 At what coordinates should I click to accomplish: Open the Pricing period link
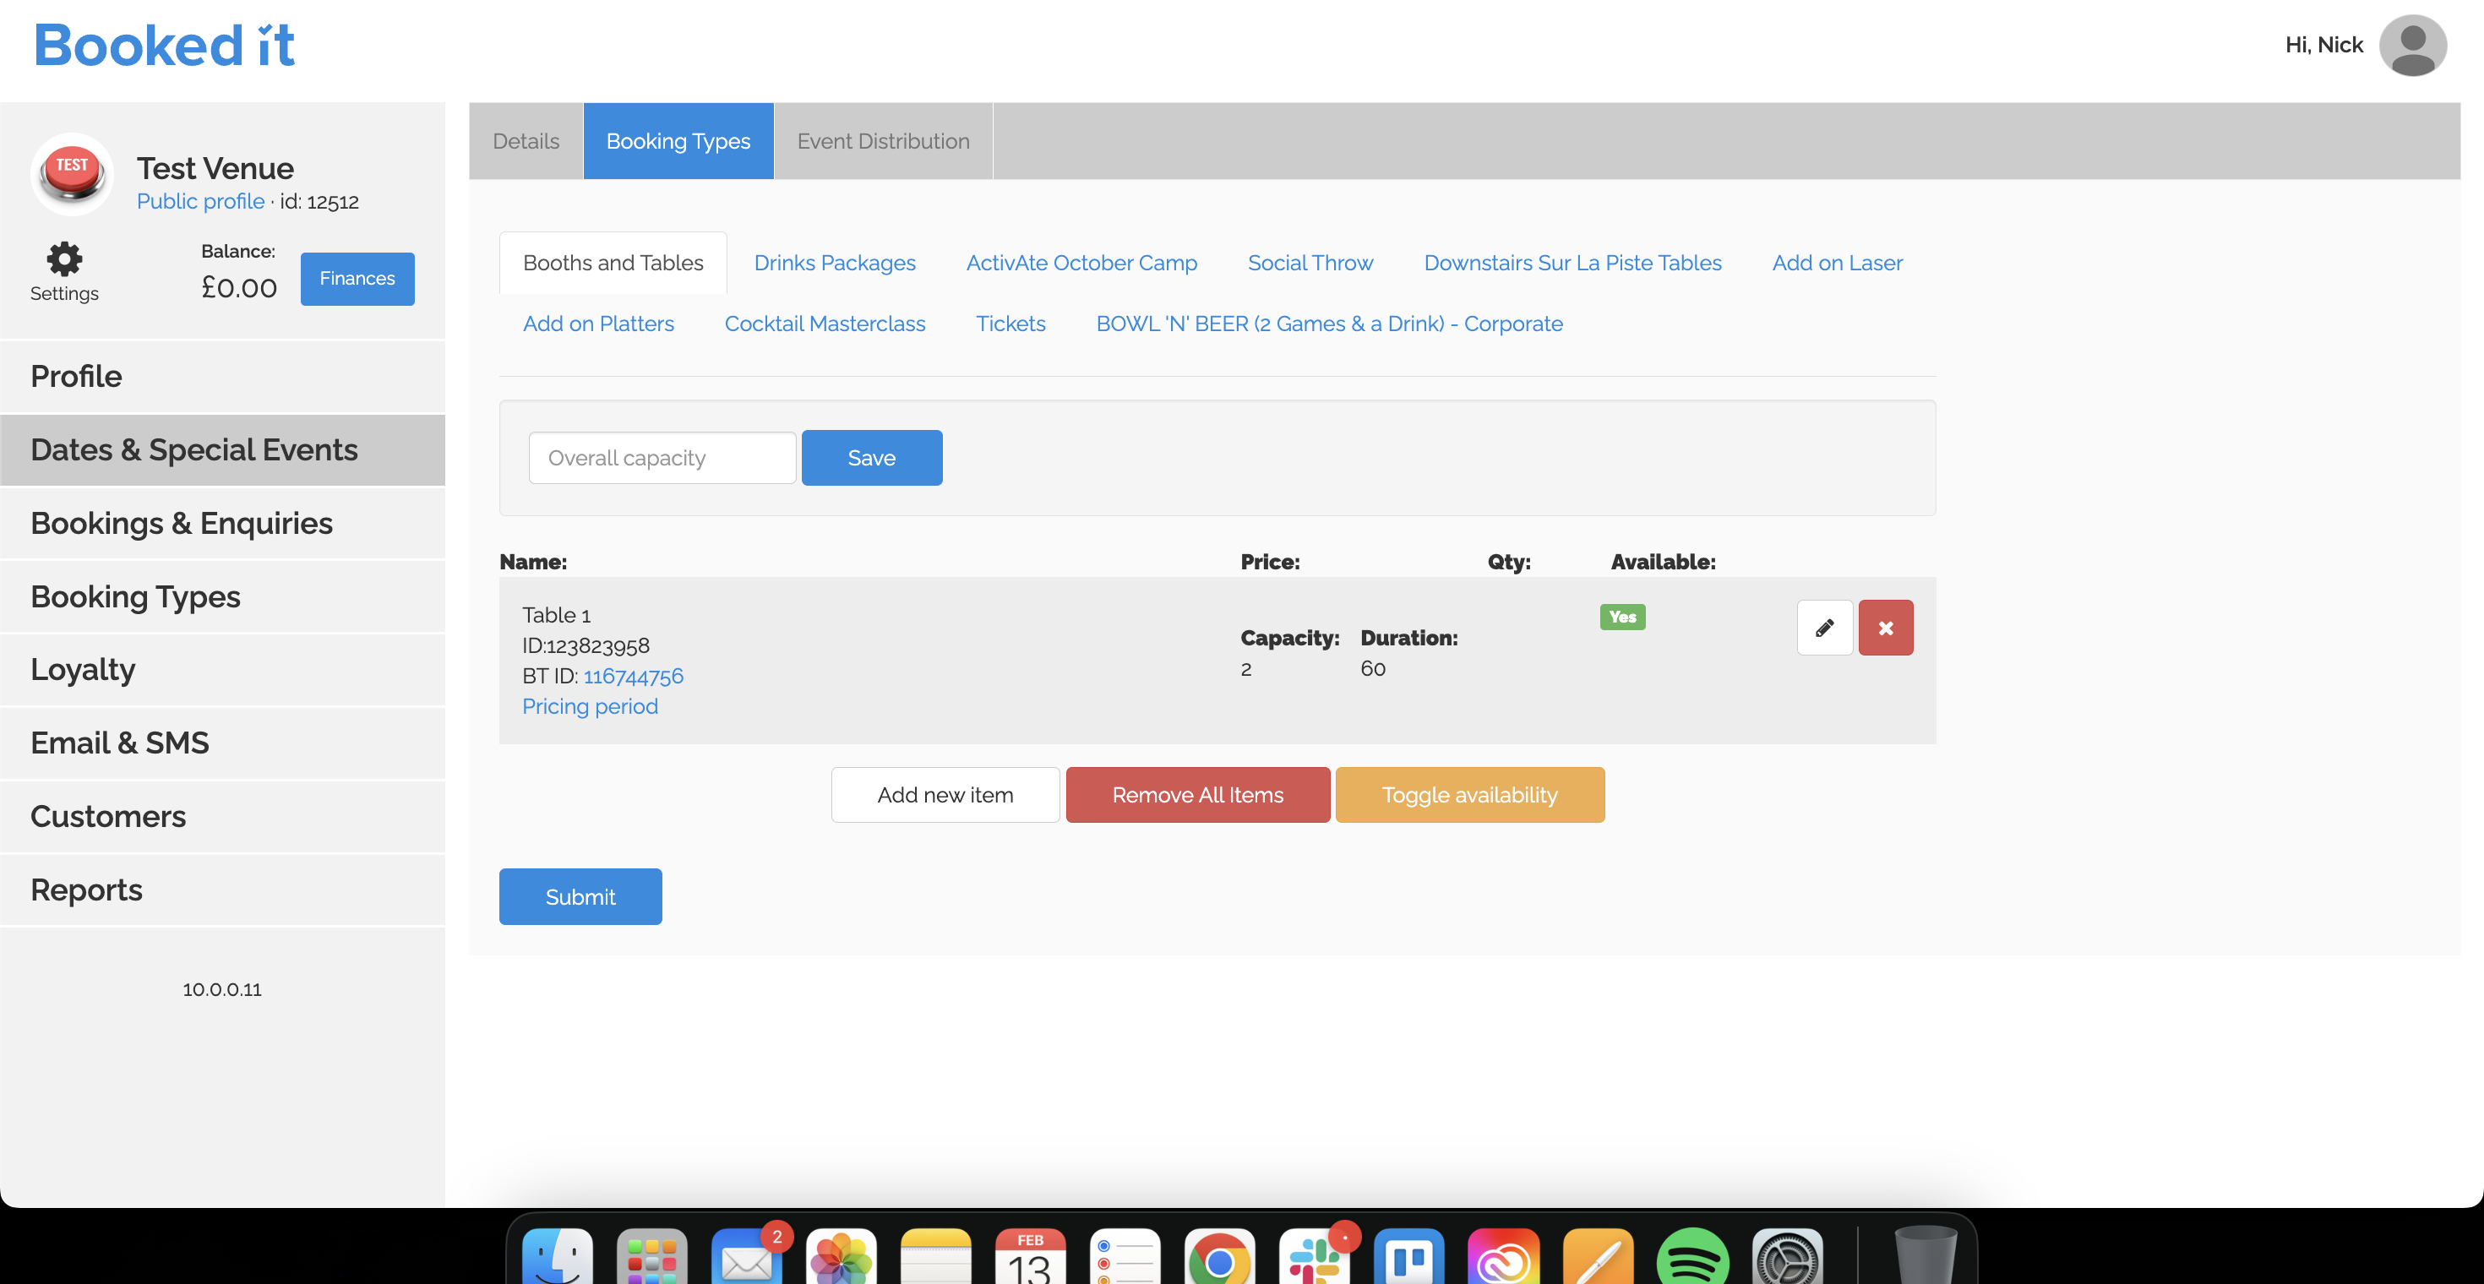click(589, 706)
